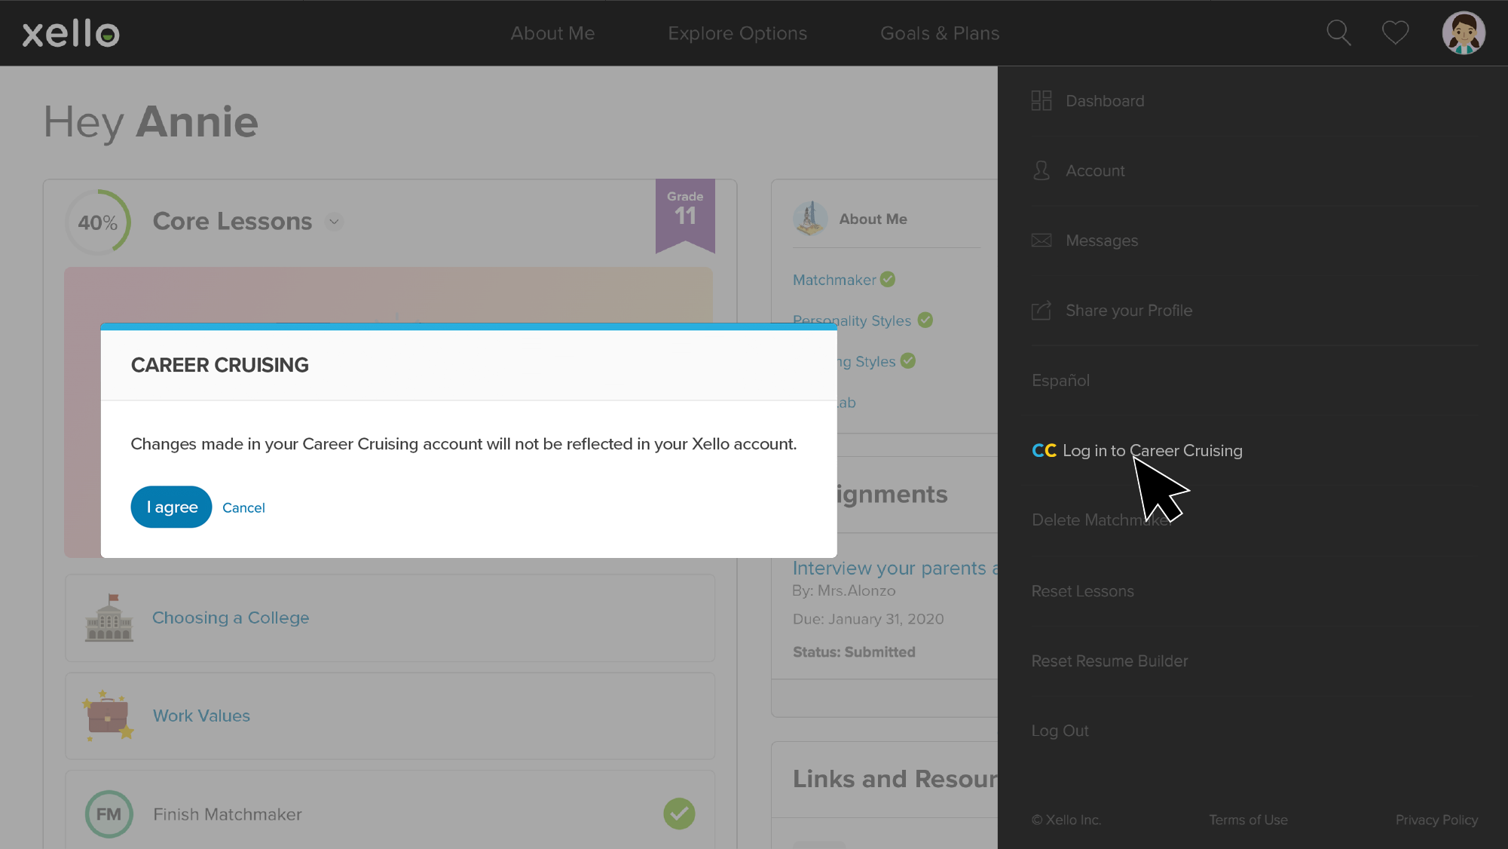Click the Status: Submitted text
The image size is (1508, 849).
pos(854,652)
